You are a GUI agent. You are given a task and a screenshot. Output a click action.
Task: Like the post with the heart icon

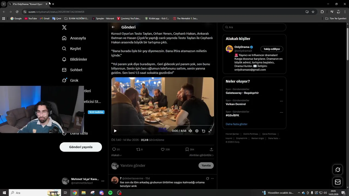tap(163, 149)
